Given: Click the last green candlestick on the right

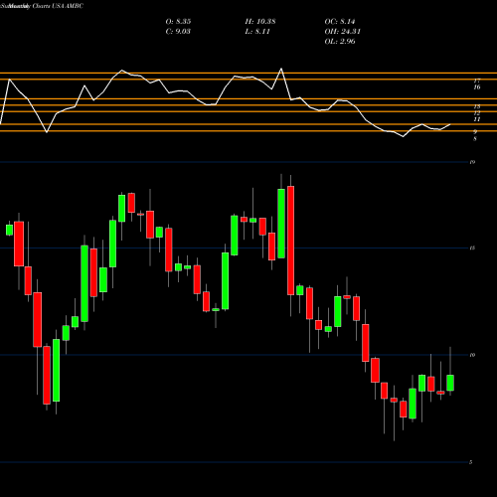Looking at the screenshot, I should (450, 383).
